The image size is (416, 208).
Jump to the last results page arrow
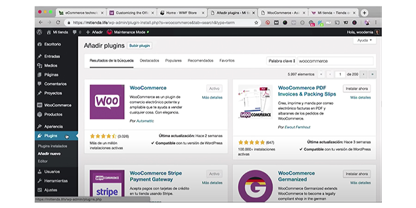click(373, 74)
